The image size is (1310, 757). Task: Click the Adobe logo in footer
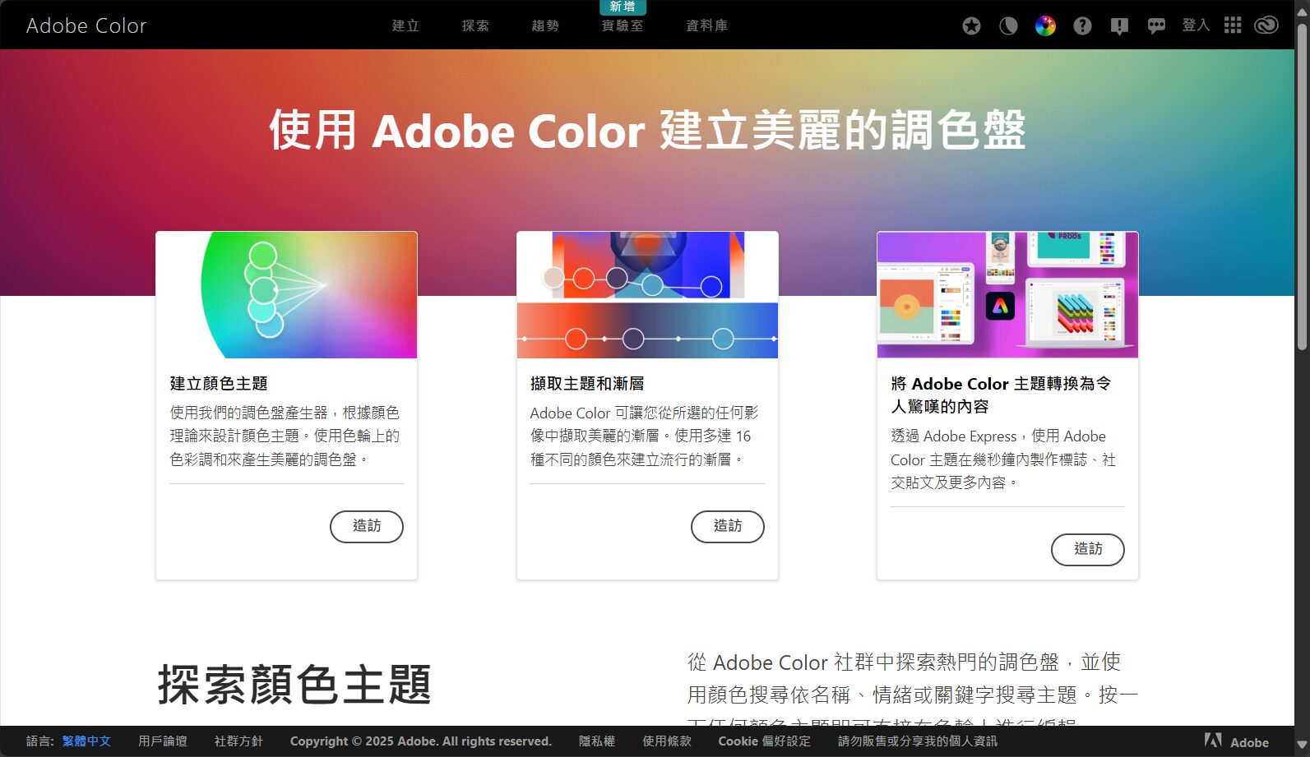tap(1236, 741)
